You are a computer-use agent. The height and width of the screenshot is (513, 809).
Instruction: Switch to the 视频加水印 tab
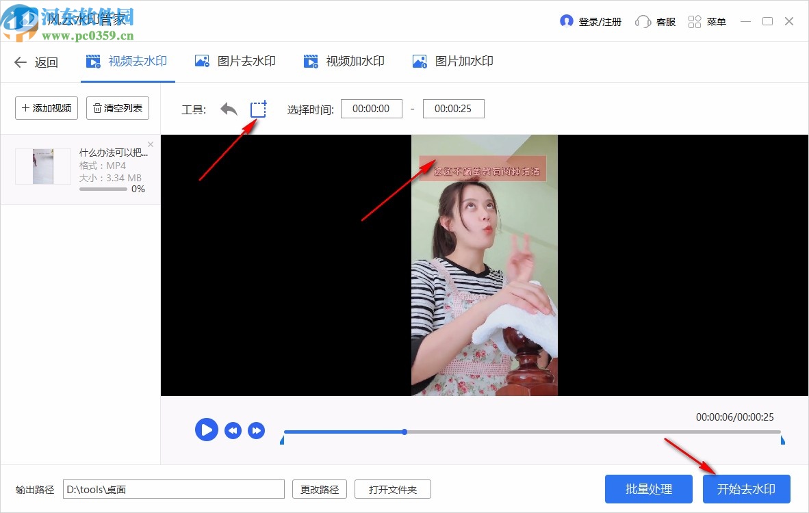344,61
